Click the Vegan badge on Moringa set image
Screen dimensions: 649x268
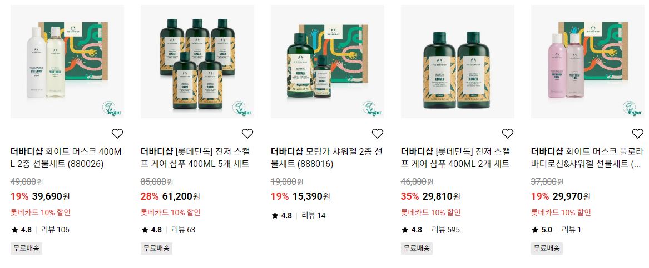tap(371, 108)
